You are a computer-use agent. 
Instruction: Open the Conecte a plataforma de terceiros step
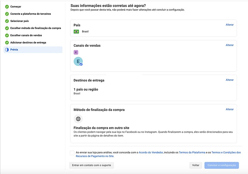[30, 14]
